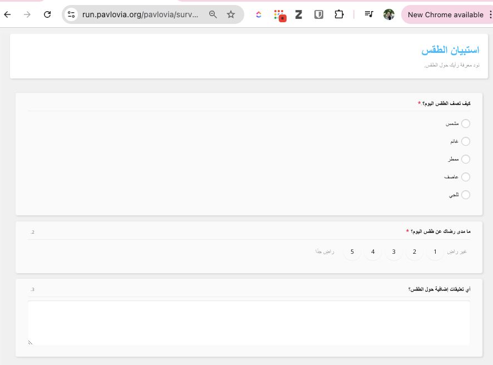
Task: Click the New Chrome available button
Action: tap(445, 15)
